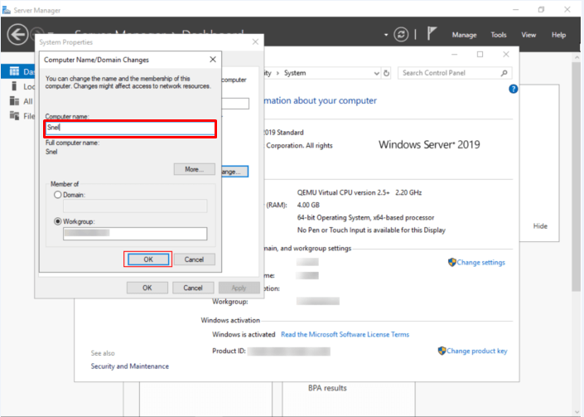Click the '4.00 GB' RAM value
This screenshot has width=584, height=417.
(308, 205)
